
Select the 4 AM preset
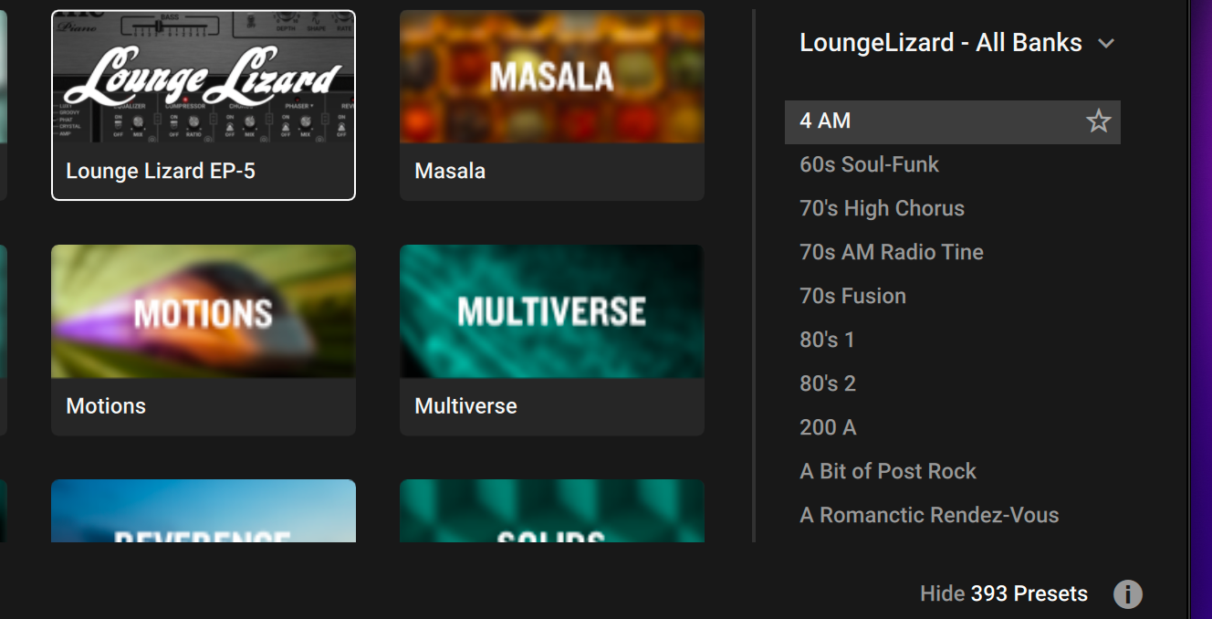pyautogui.click(x=953, y=121)
